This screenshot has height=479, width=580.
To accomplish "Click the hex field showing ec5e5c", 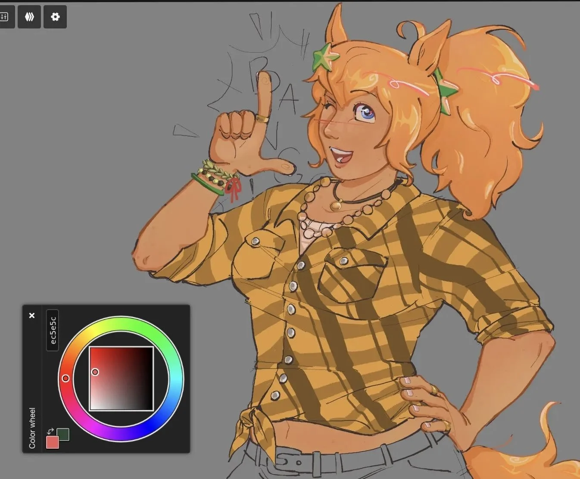I will (x=53, y=330).
